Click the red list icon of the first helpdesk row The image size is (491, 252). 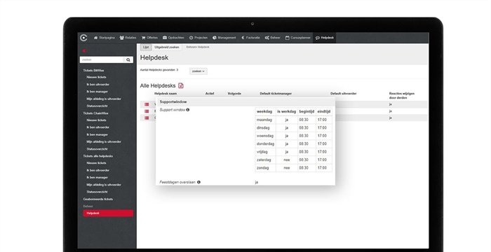(147, 104)
